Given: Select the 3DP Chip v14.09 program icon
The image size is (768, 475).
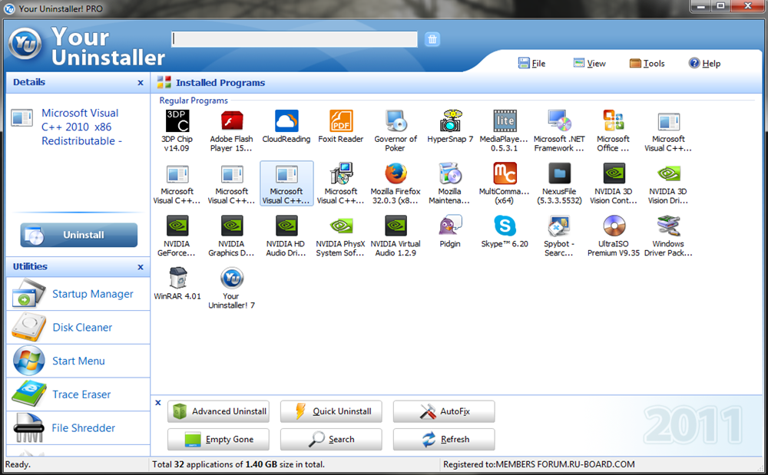Looking at the screenshot, I should 177,121.
